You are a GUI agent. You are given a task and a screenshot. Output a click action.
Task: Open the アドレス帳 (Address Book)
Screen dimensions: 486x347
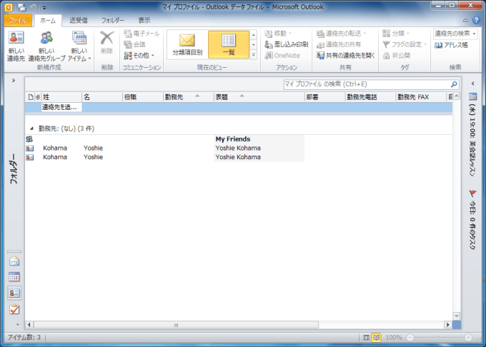coord(451,45)
